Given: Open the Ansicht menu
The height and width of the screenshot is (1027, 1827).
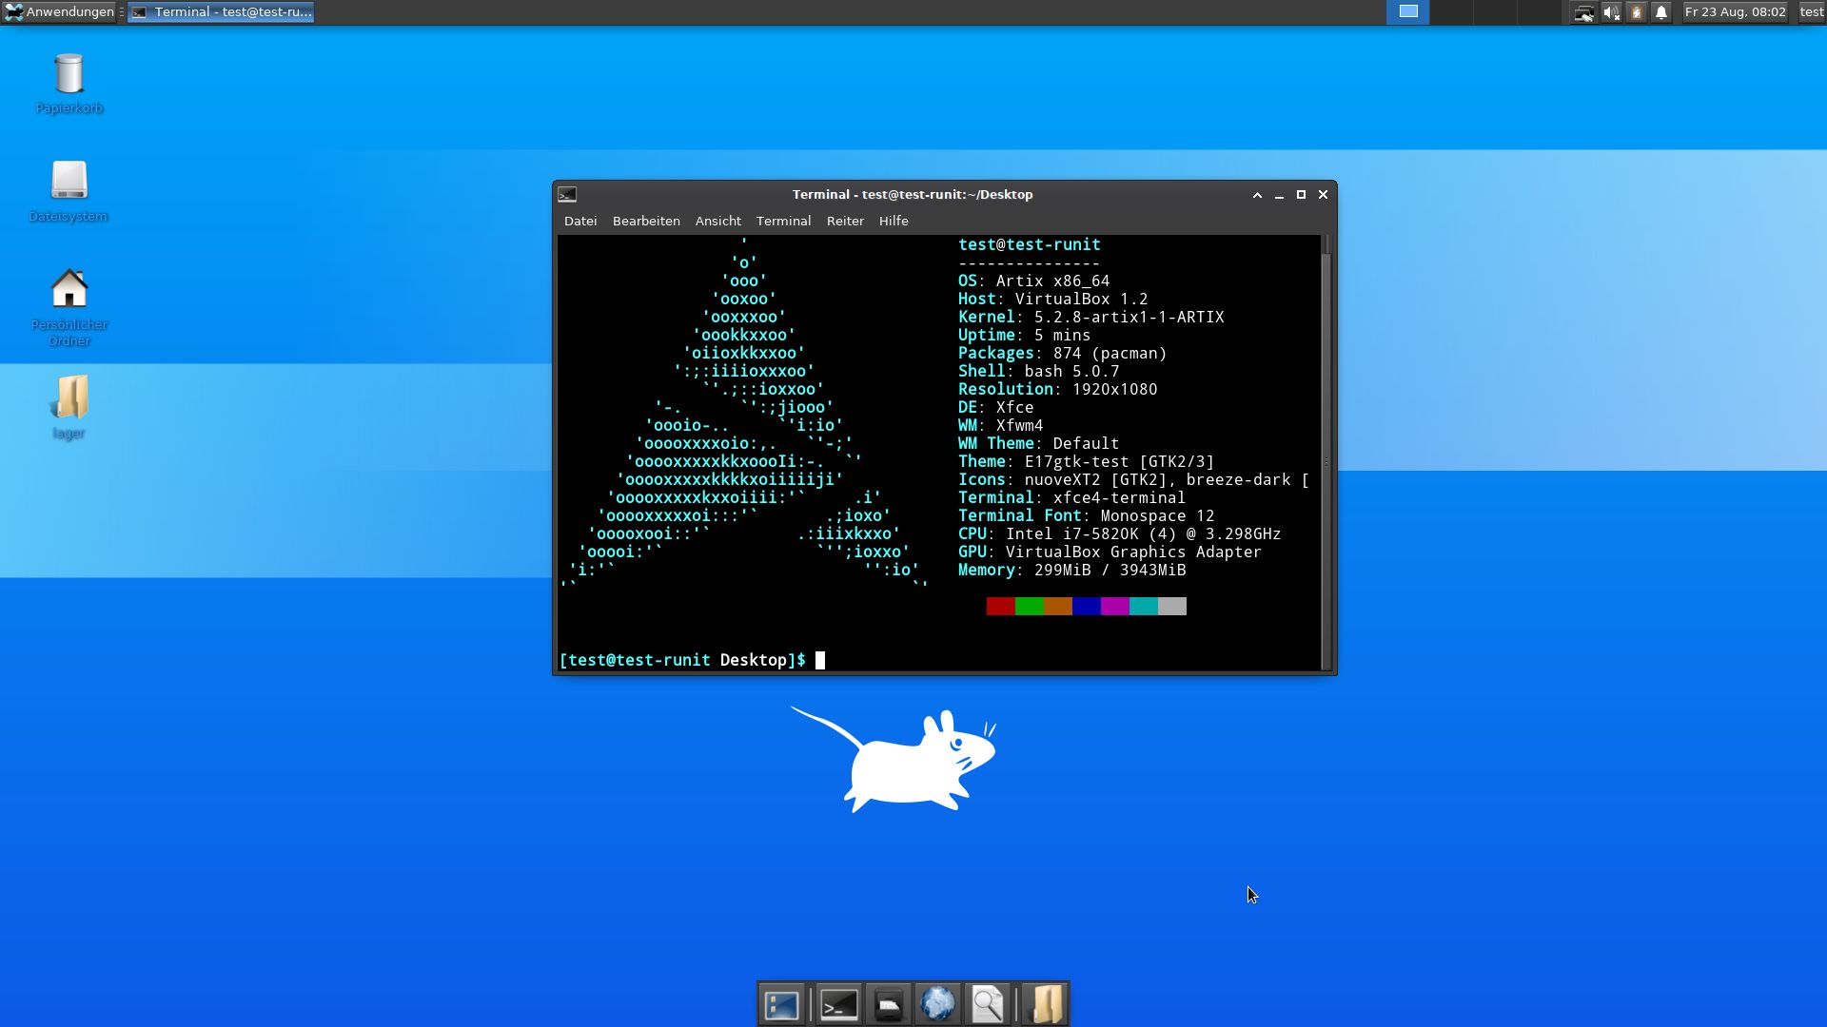Looking at the screenshot, I should (x=717, y=221).
